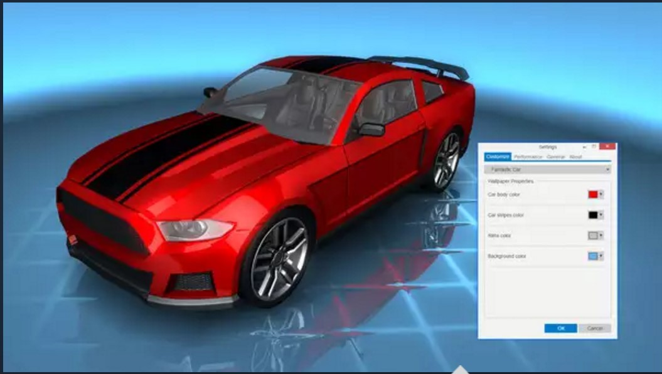Viewport: 662px width, 374px height.
Task: Open the About tab
Action: click(x=575, y=157)
